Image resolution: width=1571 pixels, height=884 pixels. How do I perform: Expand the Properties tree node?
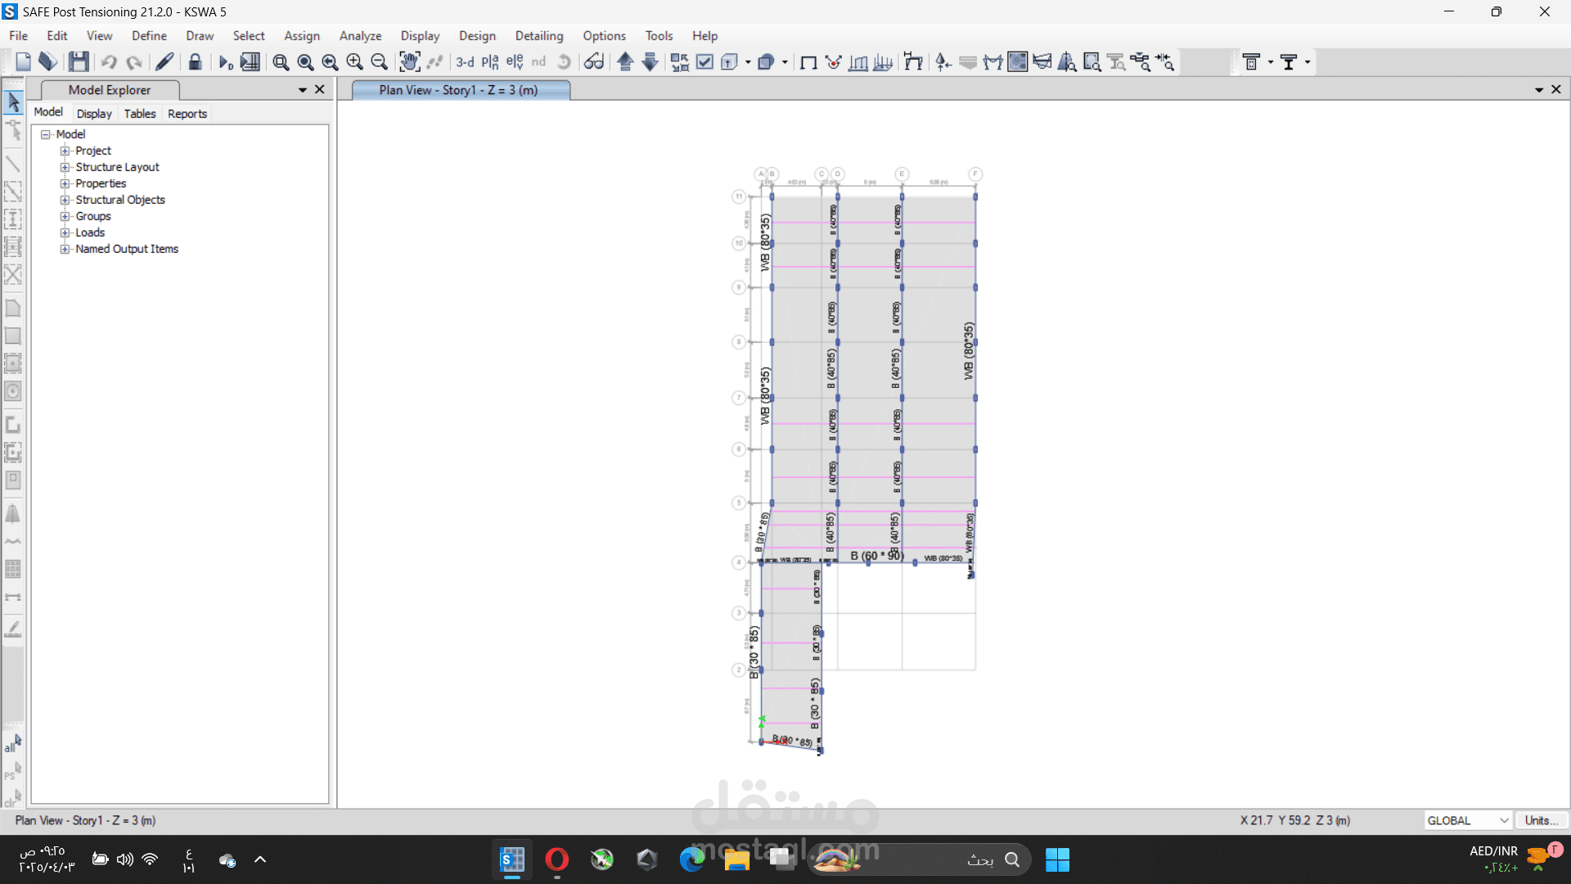[65, 183]
